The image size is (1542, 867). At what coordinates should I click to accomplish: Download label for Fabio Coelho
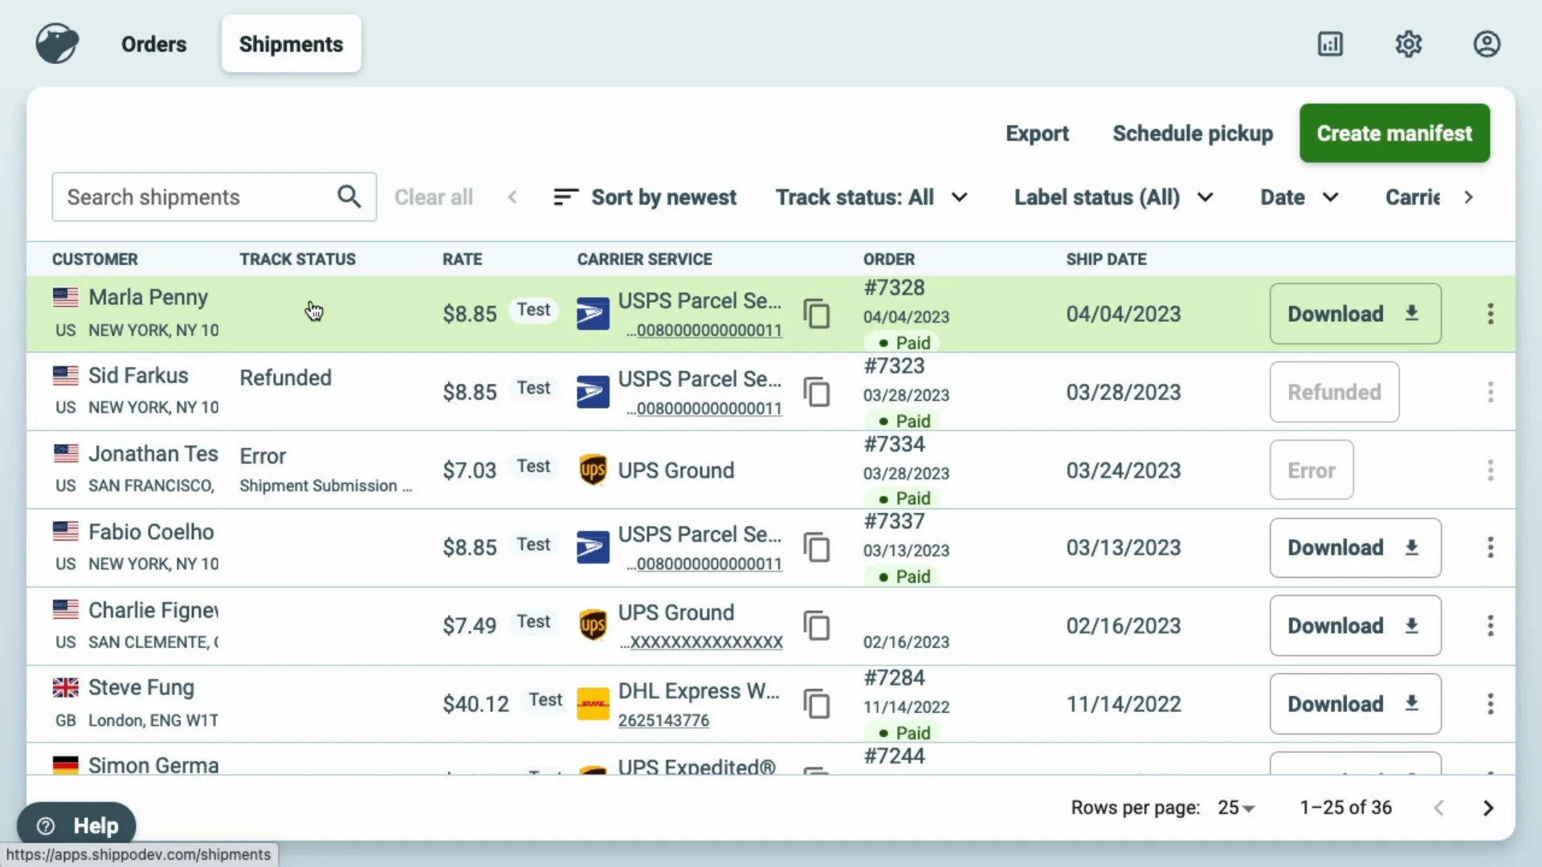point(1355,547)
